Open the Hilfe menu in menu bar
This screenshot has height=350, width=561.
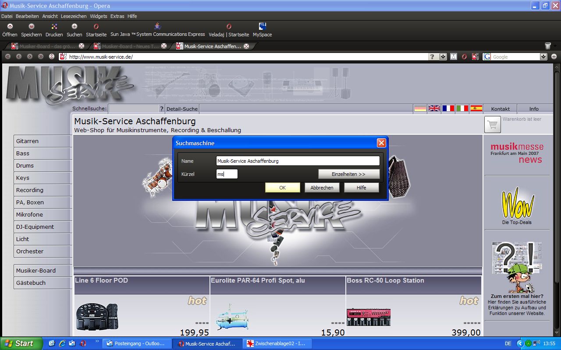[x=132, y=16]
